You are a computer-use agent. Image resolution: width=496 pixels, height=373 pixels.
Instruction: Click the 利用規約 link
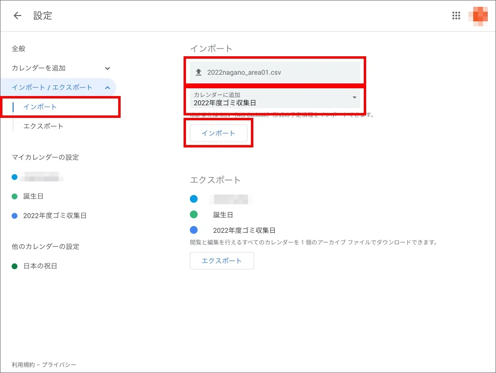click(23, 365)
